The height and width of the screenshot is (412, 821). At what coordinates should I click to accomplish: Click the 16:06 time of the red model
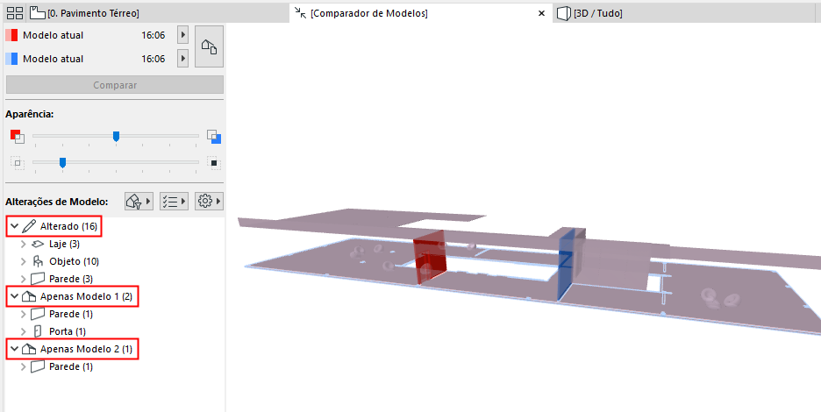[153, 35]
